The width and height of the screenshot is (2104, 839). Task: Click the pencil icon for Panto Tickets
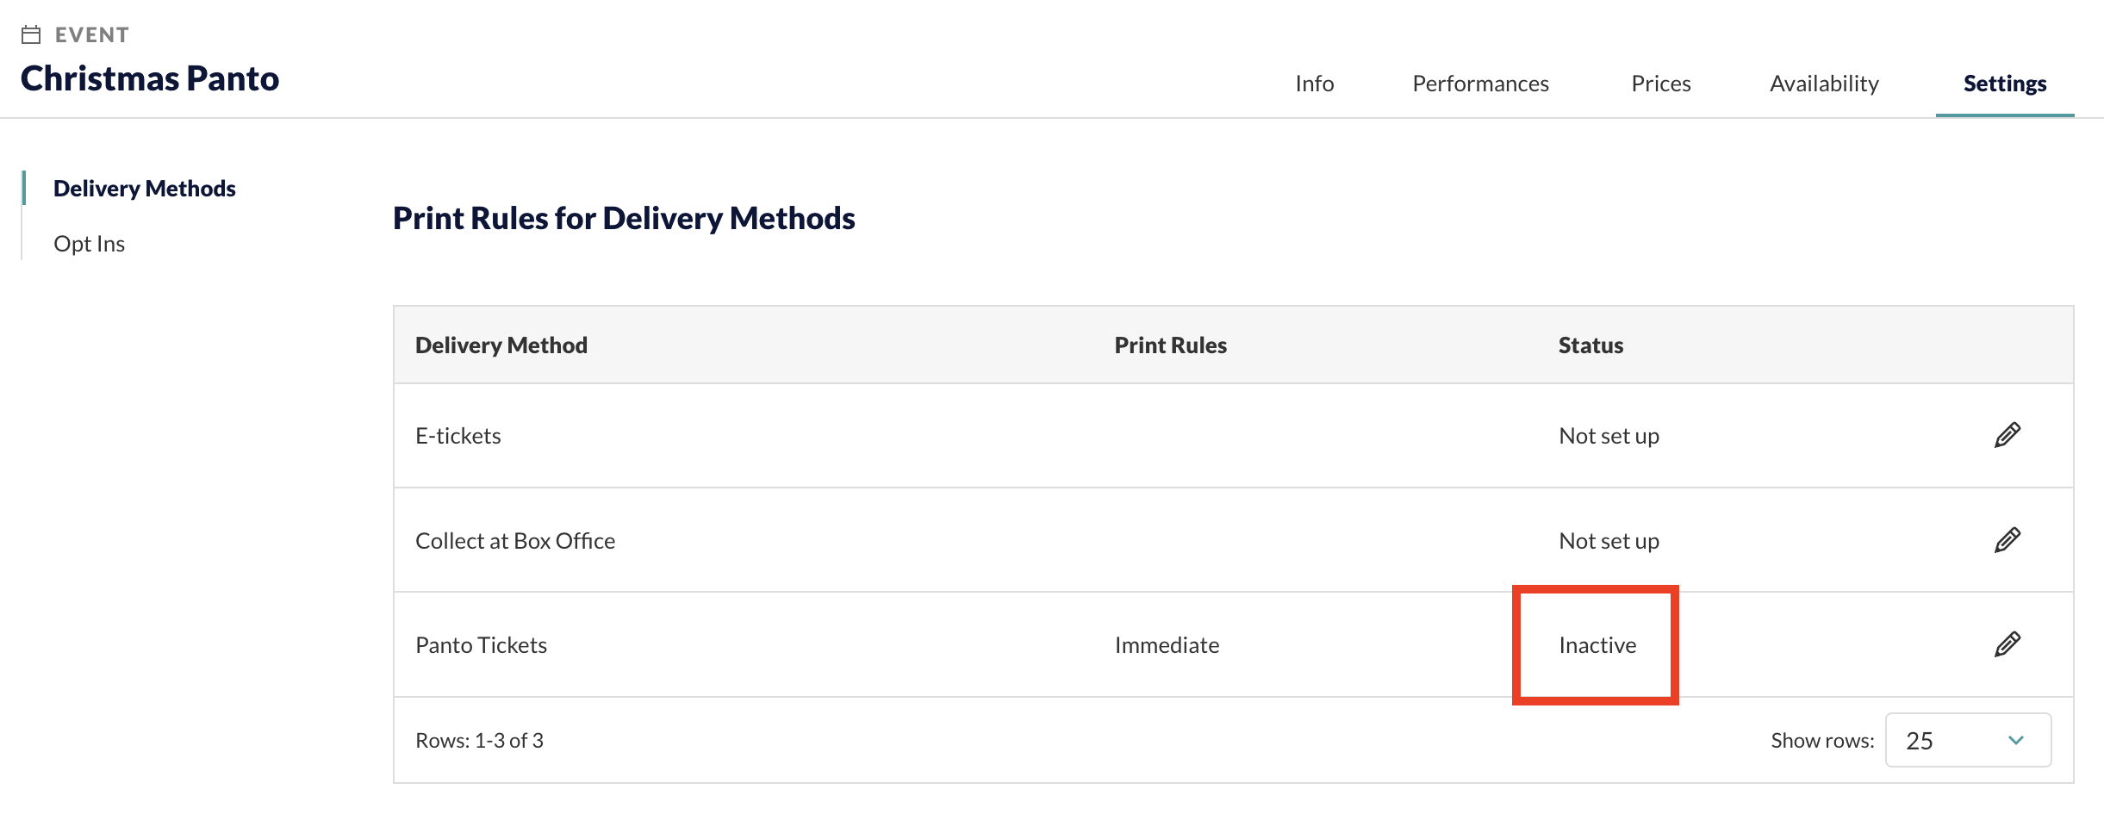point(2007,645)
